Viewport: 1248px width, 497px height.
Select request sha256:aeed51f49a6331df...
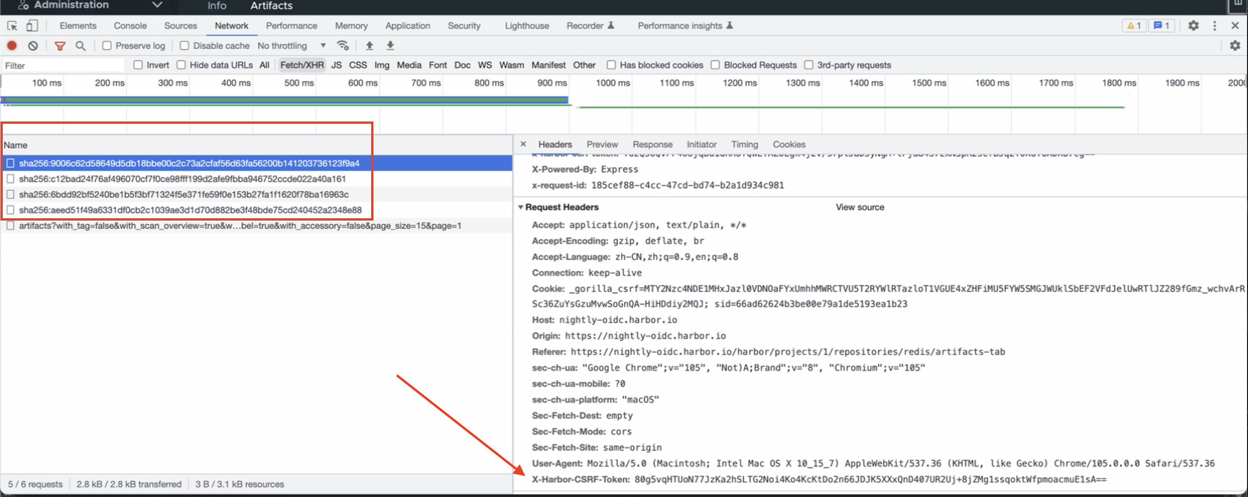[256, 209]
